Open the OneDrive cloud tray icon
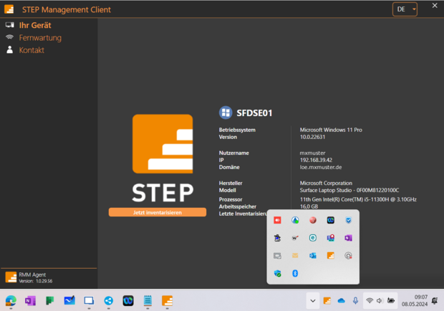The height and width of the screenshot is (311, 444). pos(341,301)
